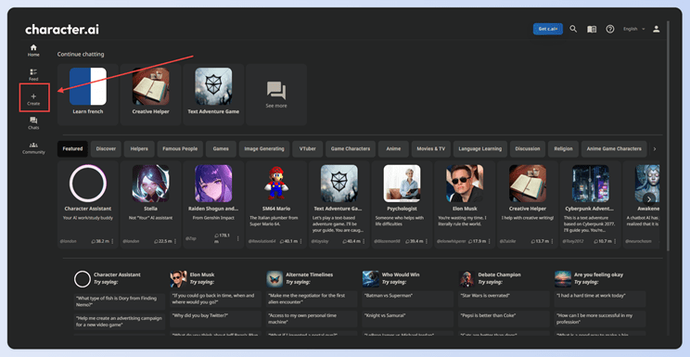Open the Cyberpunk Adventure character card
Viewport: 690px width, 357px height.
click(x=590, y=205)
